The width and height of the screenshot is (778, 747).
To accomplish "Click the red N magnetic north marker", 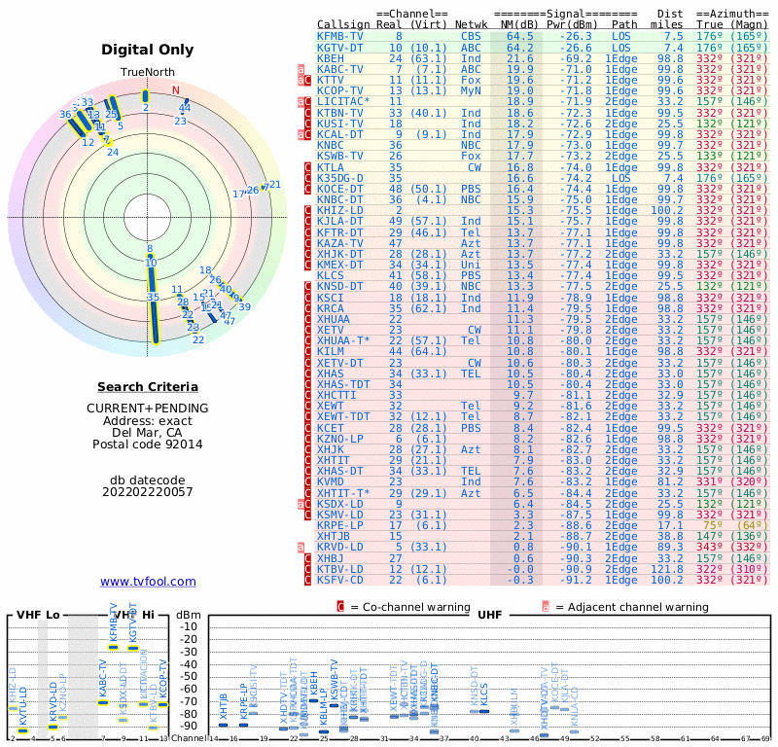I will point(176,90).
